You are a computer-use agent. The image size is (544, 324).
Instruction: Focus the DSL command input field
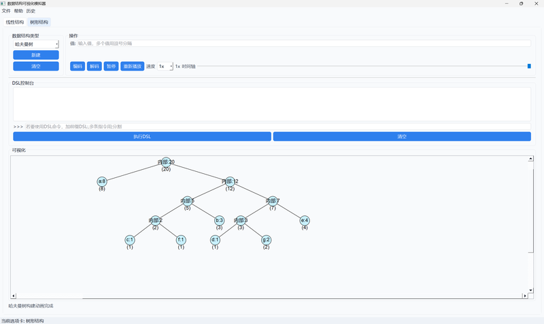pyautogui.click(x=277, y=126)
